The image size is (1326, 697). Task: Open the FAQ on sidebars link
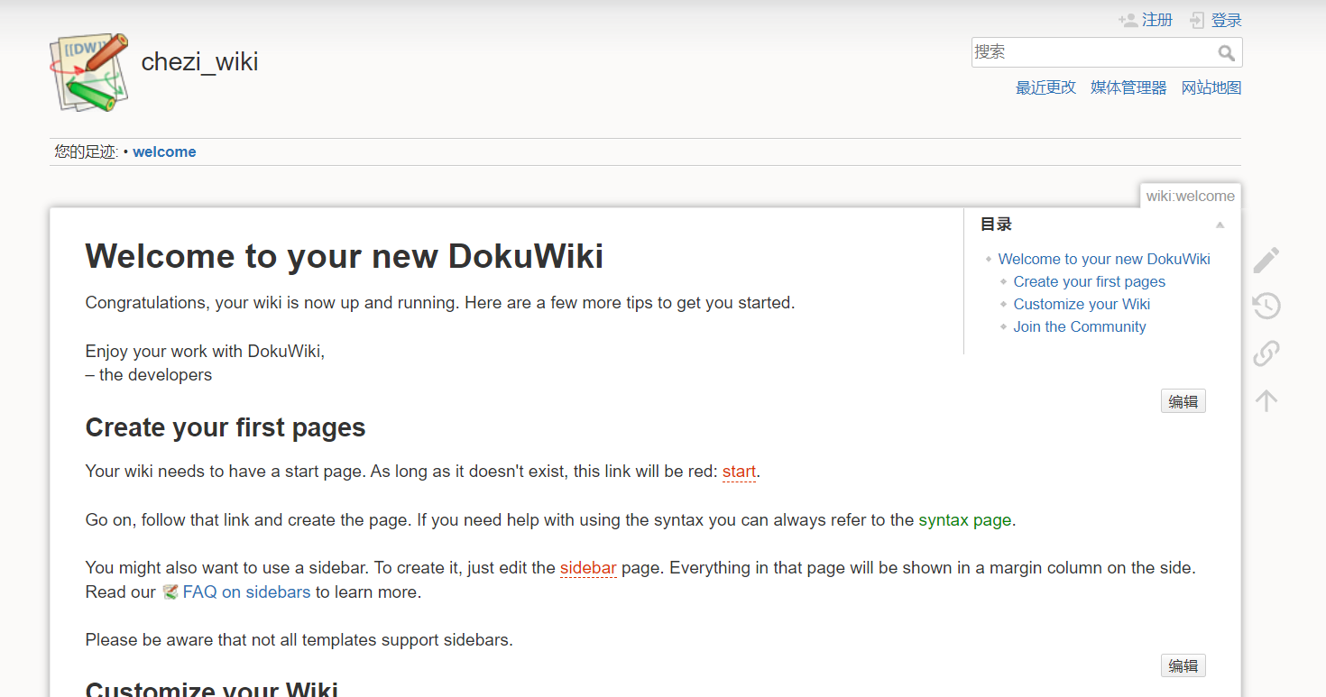(246, 592)
